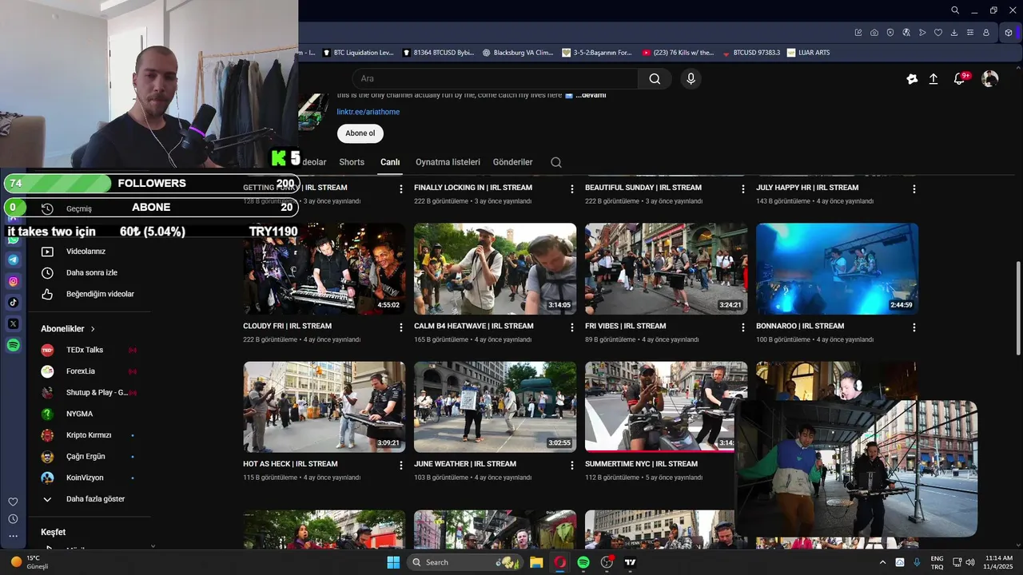Open Opera sidebar history clock icon
The width and height of the screenshot is (1023, 575).
click(x=13, y=519)
